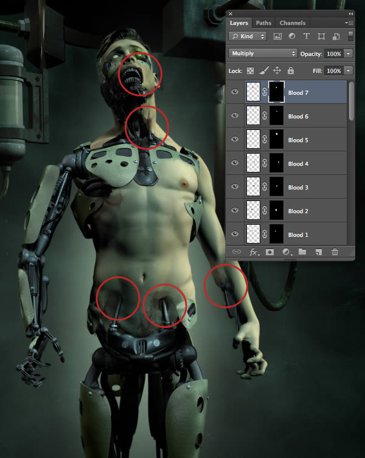This screenshot has width=365, height=458.
Task: Switch to the Channels tab
Action: (x=293, y=23)
